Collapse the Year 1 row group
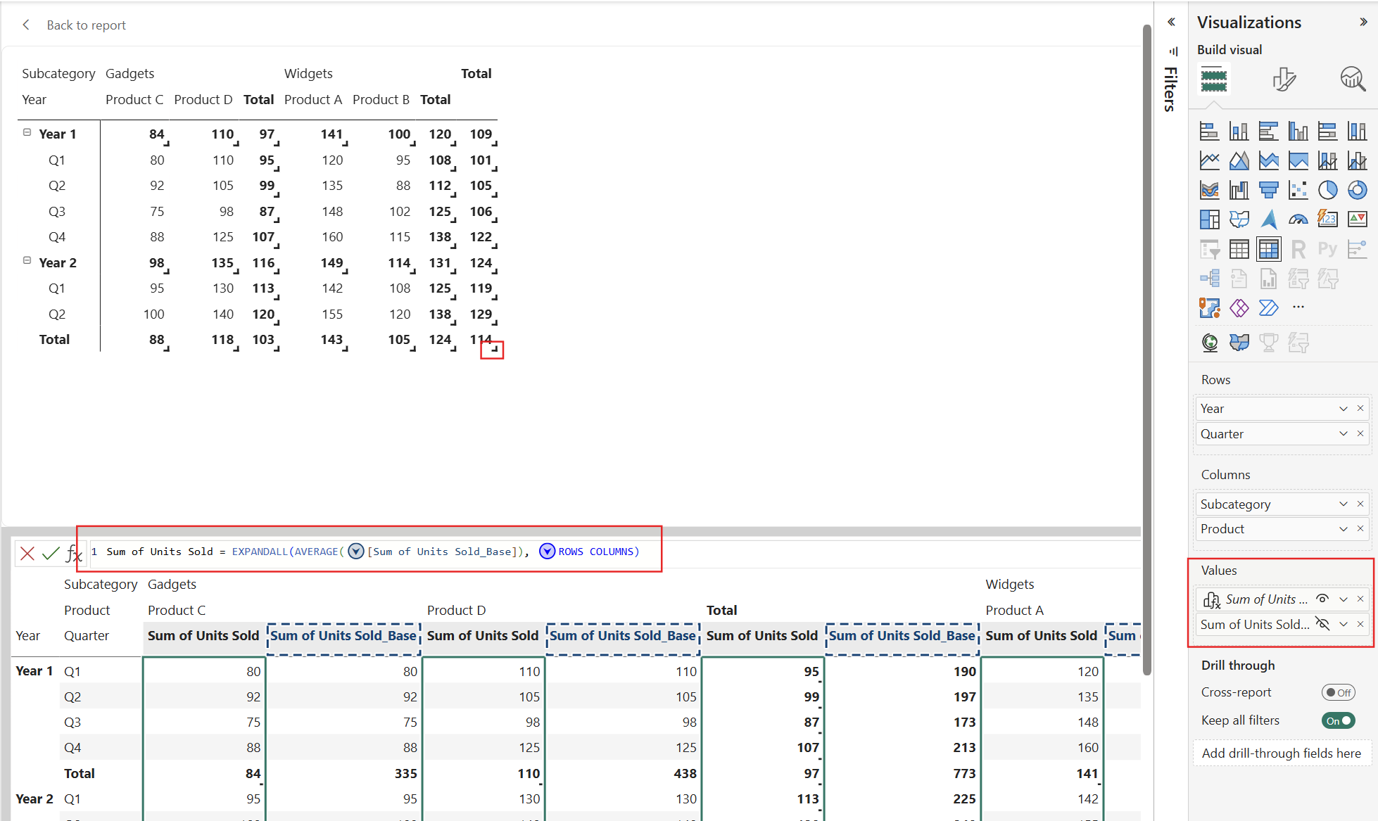 coord(27,132)
